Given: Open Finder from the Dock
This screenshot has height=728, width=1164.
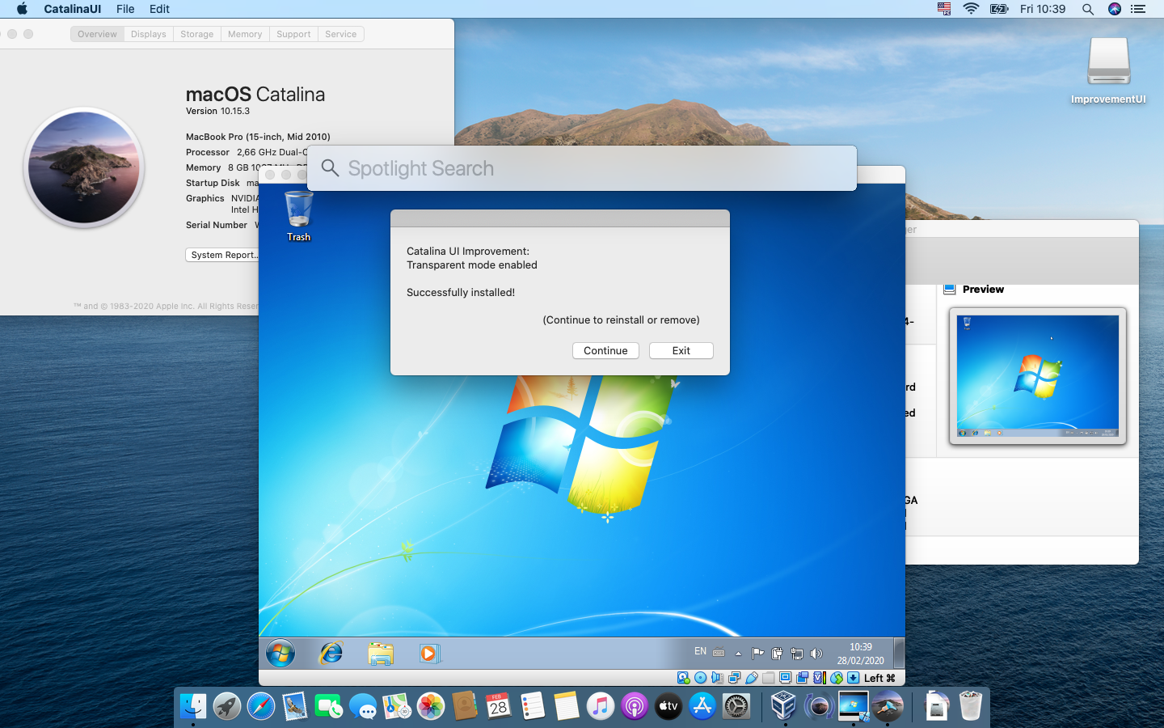Looking at the screenshot, I should (193, 706).
